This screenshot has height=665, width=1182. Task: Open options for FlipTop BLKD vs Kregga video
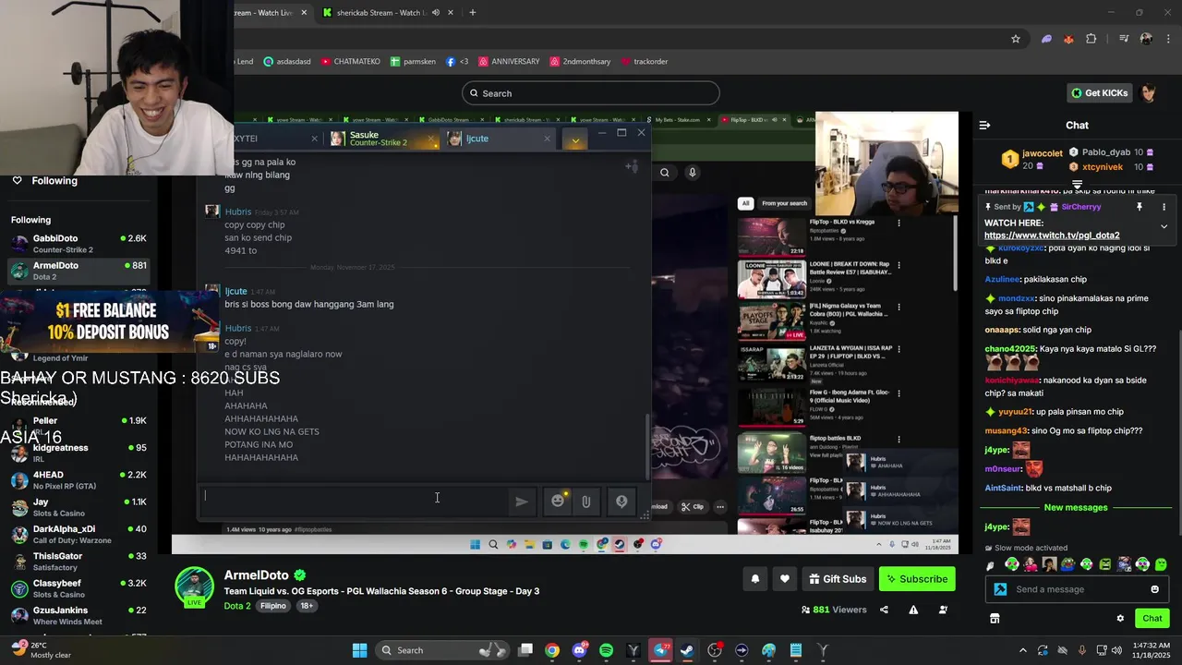tap(899, 223)
